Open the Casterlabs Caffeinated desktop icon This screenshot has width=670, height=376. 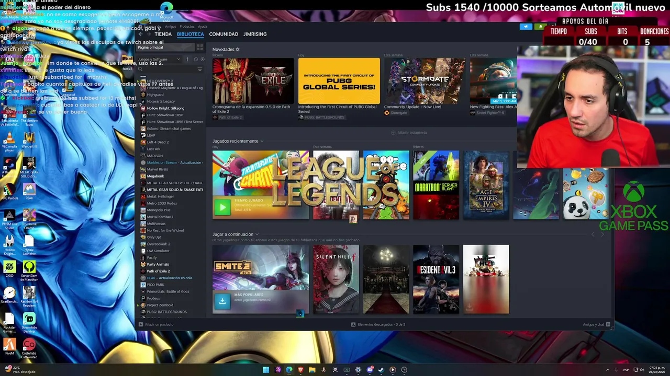click(x=29, y=349)
